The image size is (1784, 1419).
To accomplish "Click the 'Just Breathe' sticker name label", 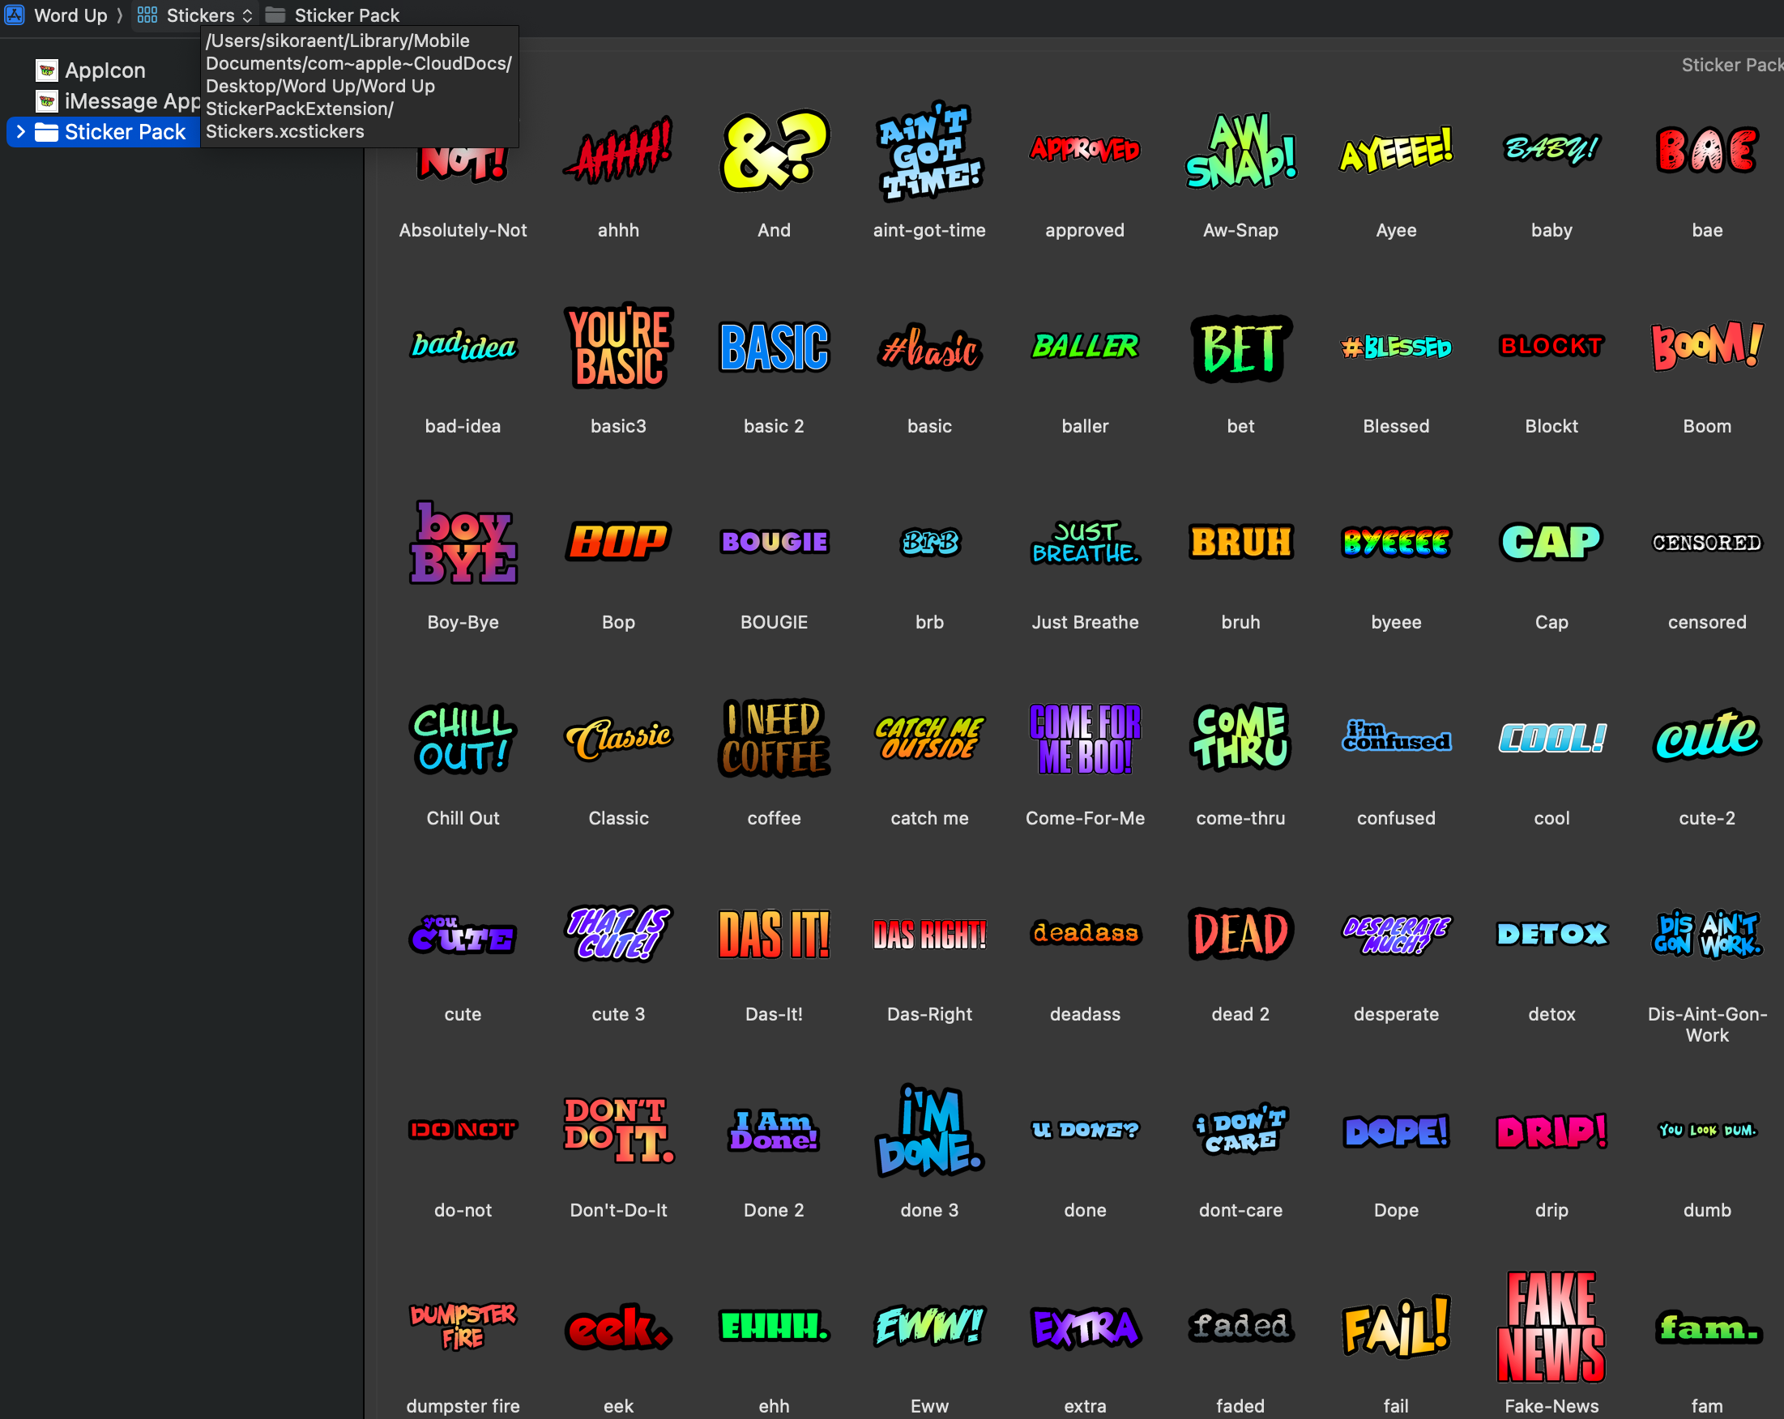I will [1084, 622].
